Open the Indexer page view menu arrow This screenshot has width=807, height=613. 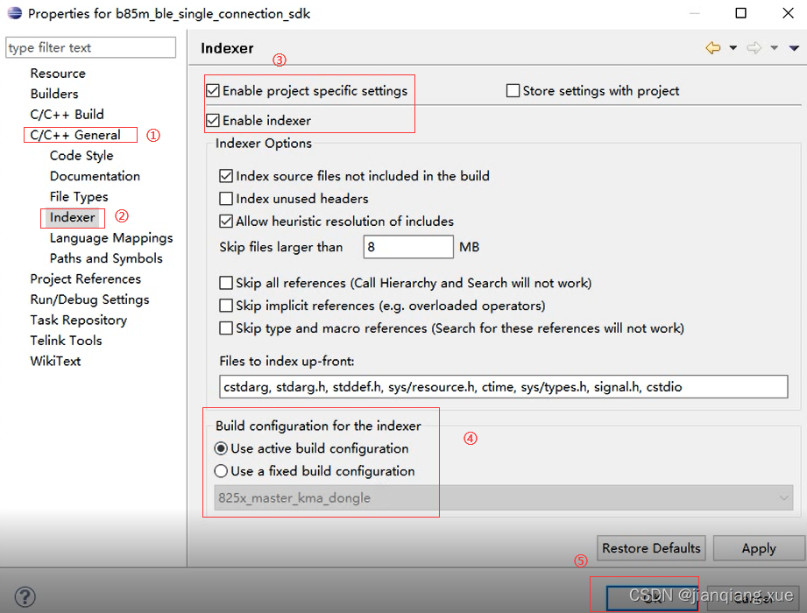tap(794, 48)
